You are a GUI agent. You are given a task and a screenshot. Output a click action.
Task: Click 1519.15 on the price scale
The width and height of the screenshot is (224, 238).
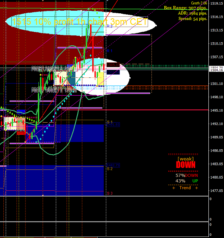(216, 3)
